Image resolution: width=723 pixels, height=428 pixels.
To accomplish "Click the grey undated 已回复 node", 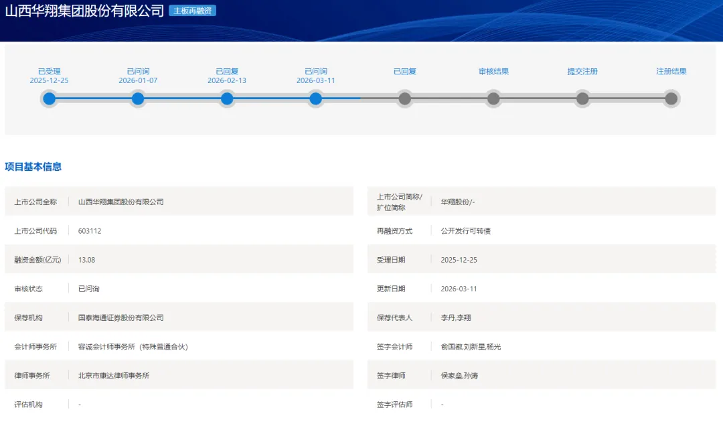I will coord(405,98).
